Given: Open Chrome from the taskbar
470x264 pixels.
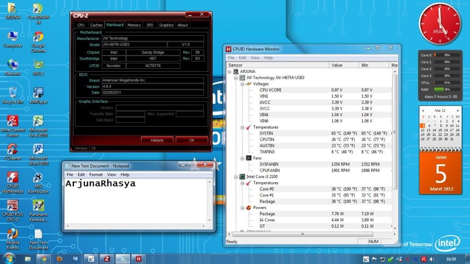Looking at the screenshot, I should coord(44,258).
